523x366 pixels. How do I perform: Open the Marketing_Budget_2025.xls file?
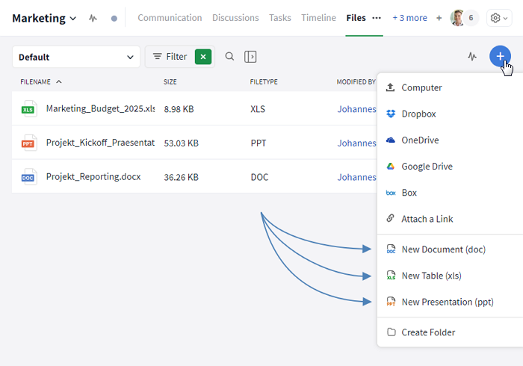click(x=100, y=108)
